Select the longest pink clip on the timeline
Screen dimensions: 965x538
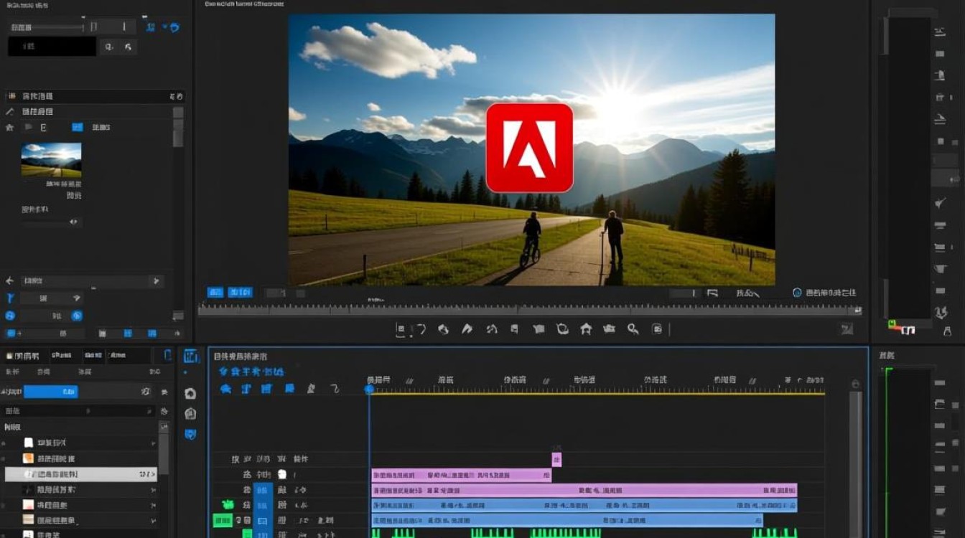584,490
